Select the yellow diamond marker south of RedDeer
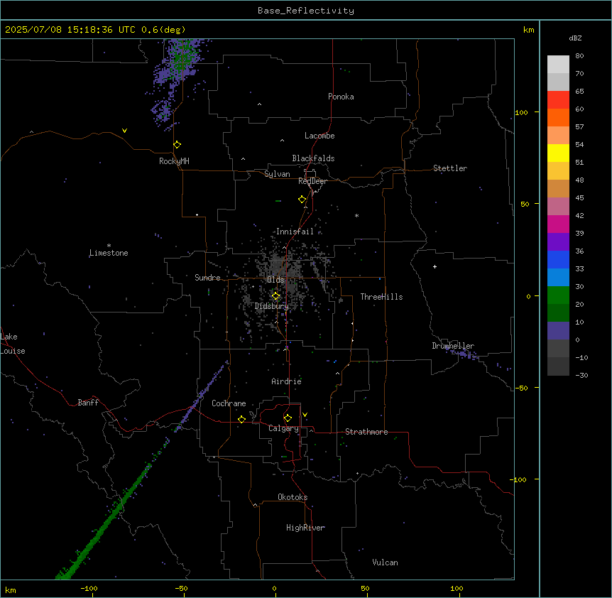Screen dimensions: 612x598 point(302,200)
